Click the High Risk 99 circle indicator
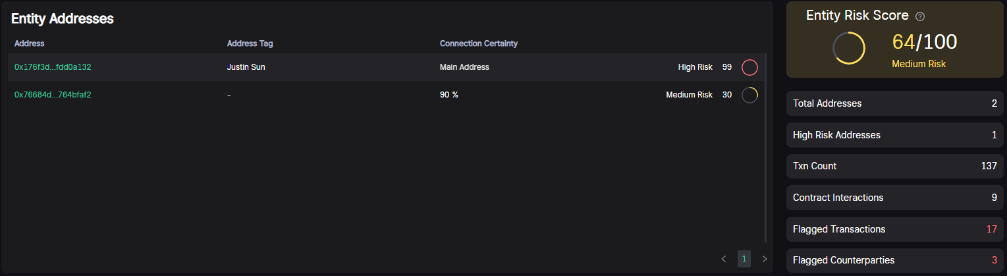Image resolution: width=1007 pixels, height=276 pixels. pyautogui.click(x=749, y=67)
